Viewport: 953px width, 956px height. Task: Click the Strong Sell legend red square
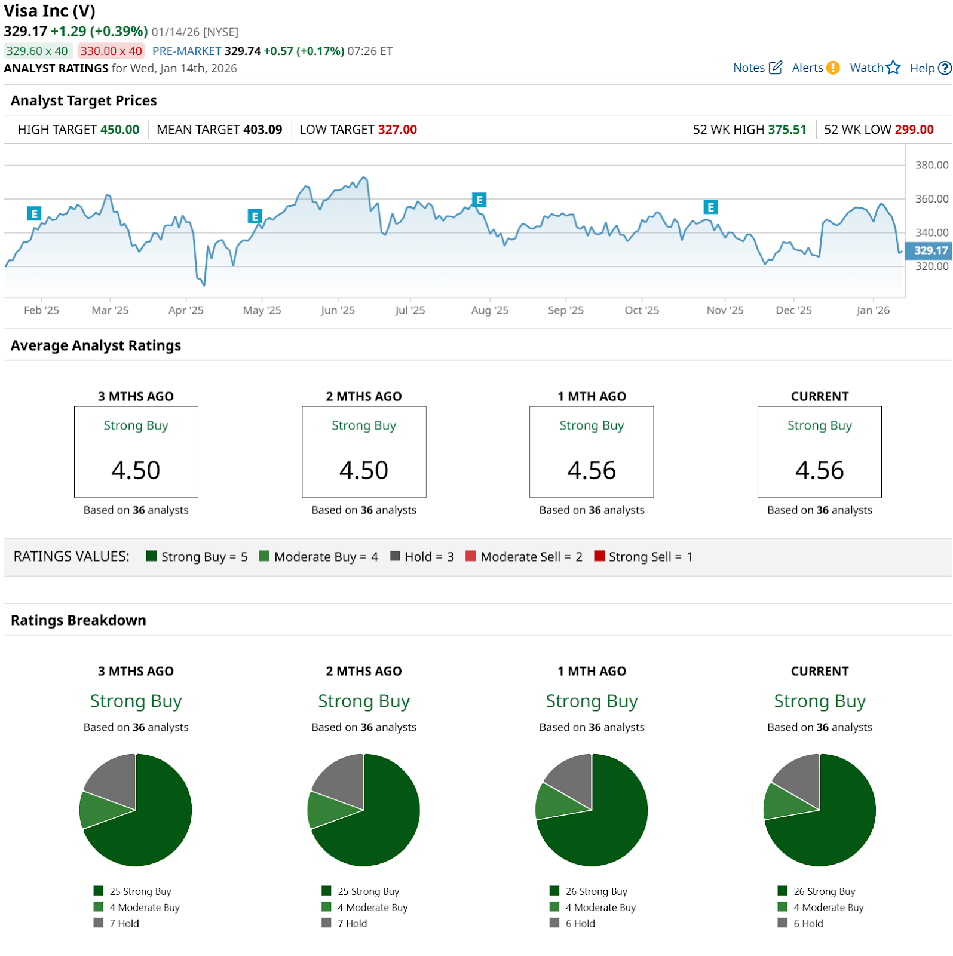[599, 556]
